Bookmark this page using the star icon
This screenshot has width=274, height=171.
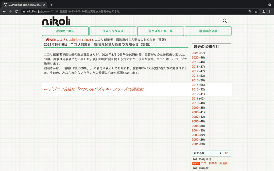pos(256,11)
